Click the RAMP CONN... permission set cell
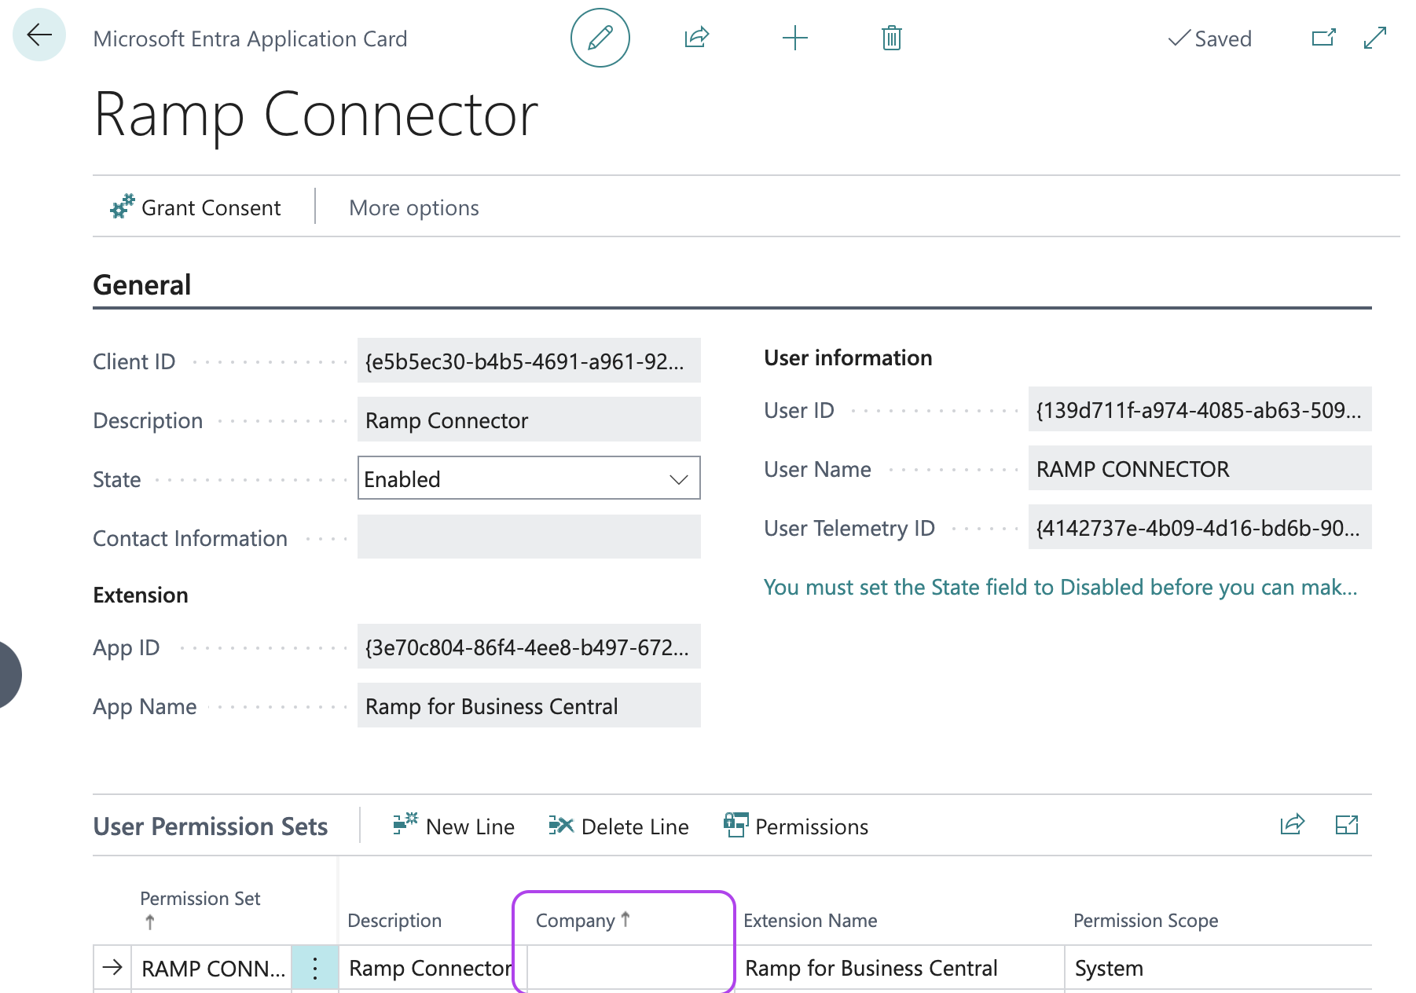Screen dimensions: 1416x993 tap(212, 968)
